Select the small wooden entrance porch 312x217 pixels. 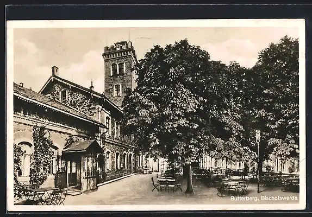(x=82, y=164)
